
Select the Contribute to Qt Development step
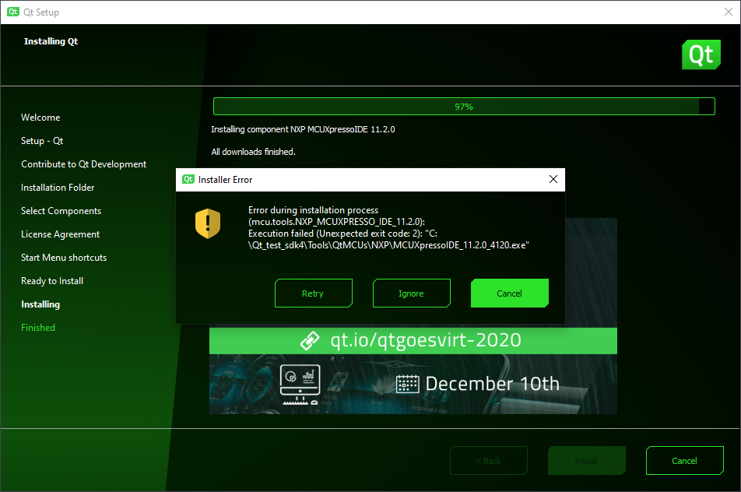click(x=83, y=164)
